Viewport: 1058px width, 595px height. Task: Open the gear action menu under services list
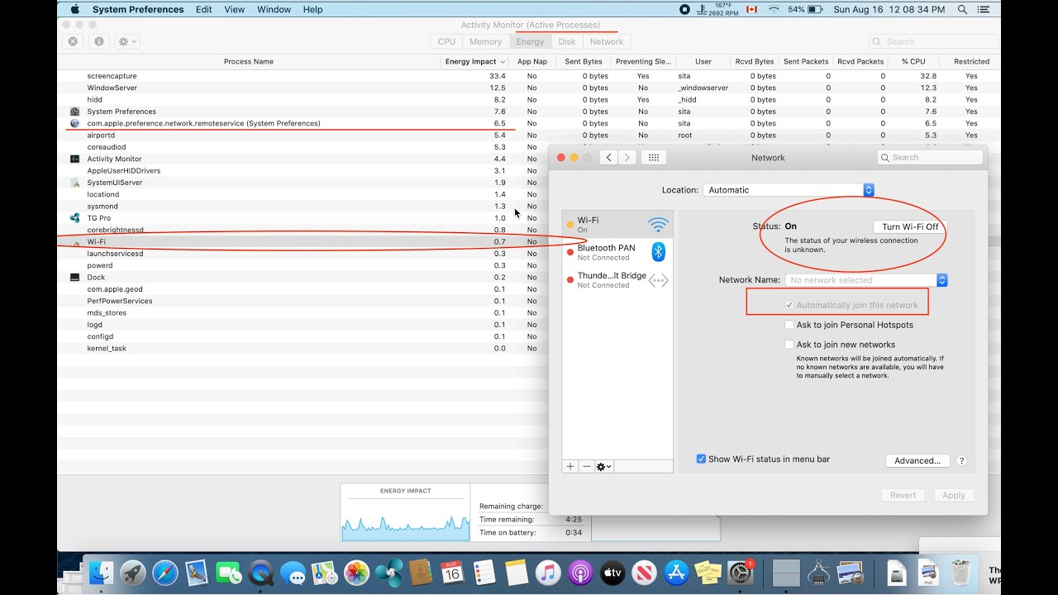[604, 467]
